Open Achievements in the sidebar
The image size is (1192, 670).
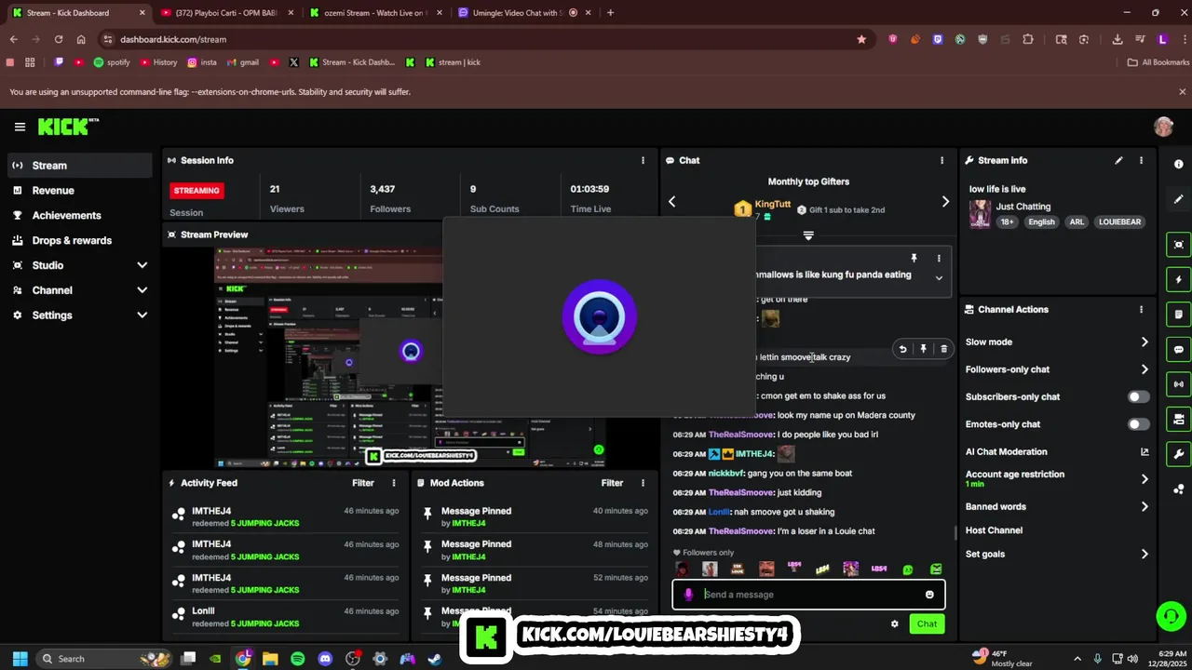pyautogui.click(x=80, y=215)
